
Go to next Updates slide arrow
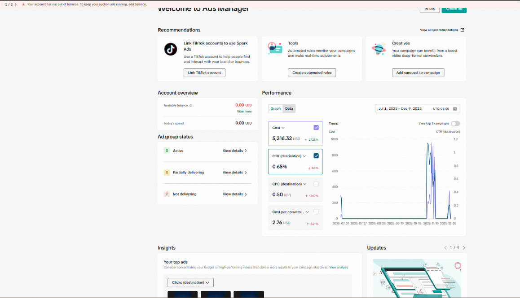click(x=464, y=248)
